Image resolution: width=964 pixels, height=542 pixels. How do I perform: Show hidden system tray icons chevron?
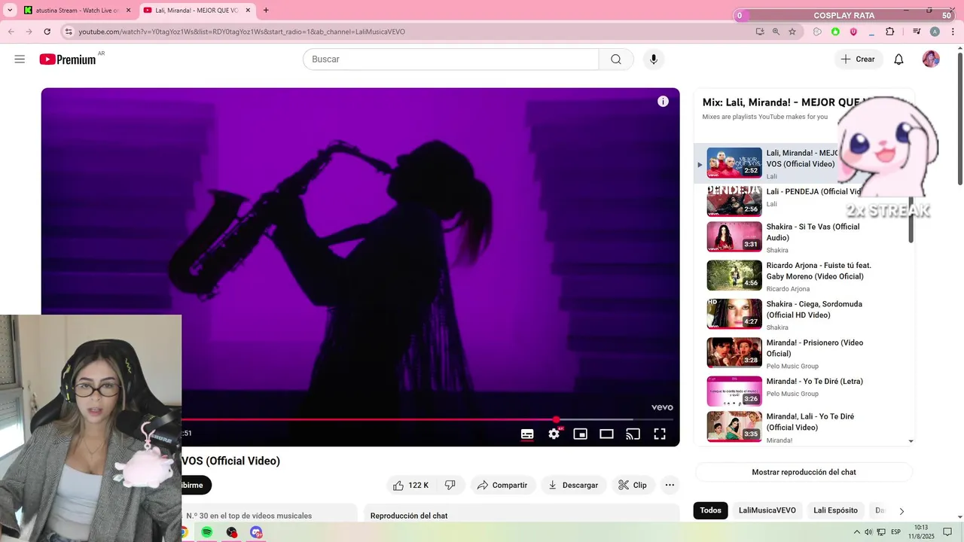(x=856, y=532)
